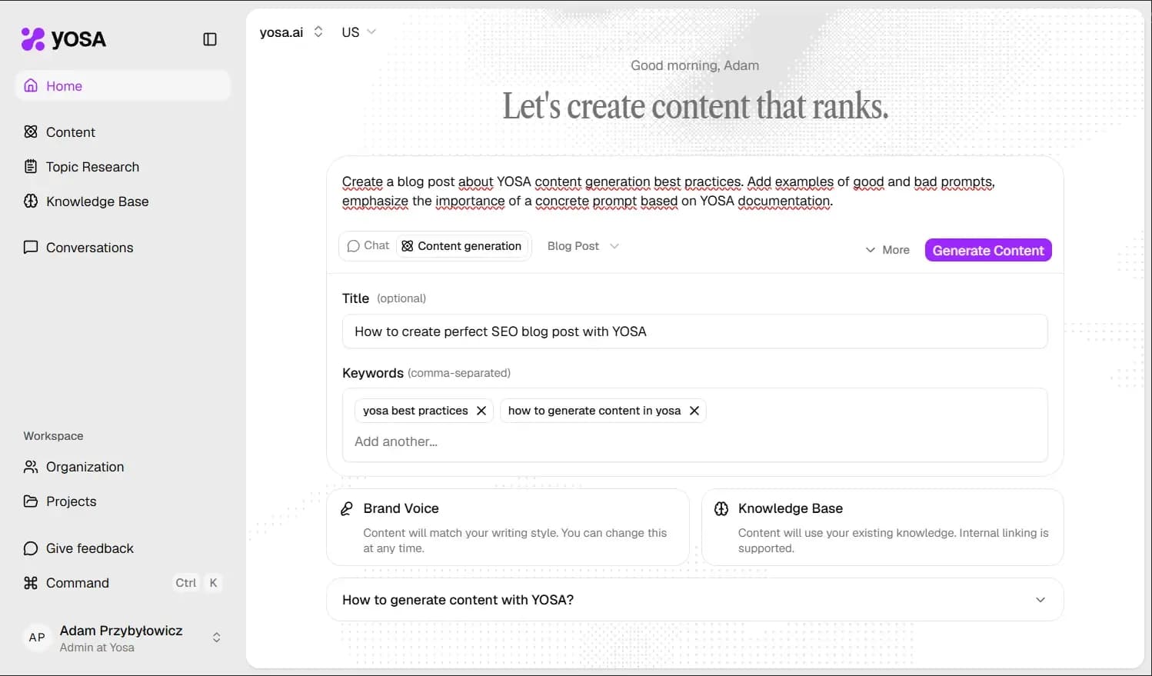This screenshot has width=1152, height=676.
Task: Click the Content sidebar icon
Action: pyautogui.click(x=31, y=132)
